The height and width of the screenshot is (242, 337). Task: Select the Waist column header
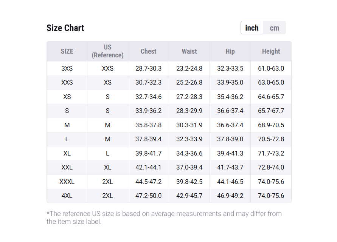pyautogui.click(x=189, y=51)
